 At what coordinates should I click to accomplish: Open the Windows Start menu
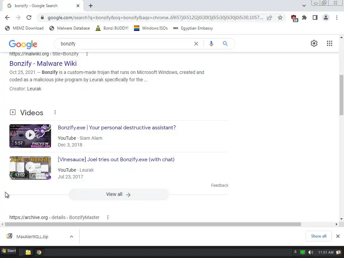9,251
